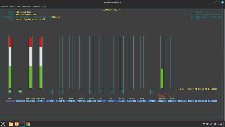Click the Esc: Sair hint
This screenshot has height=127, width=225.
point(196,19)
